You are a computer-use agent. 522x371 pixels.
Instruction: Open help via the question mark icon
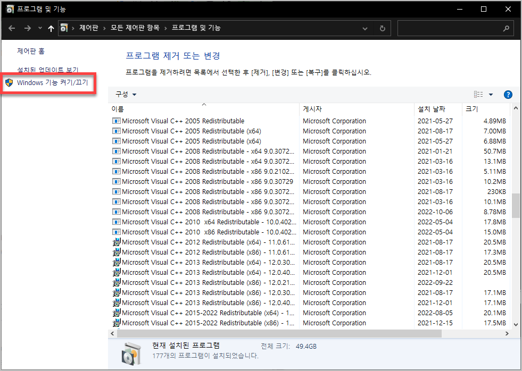tap(508, 95)
